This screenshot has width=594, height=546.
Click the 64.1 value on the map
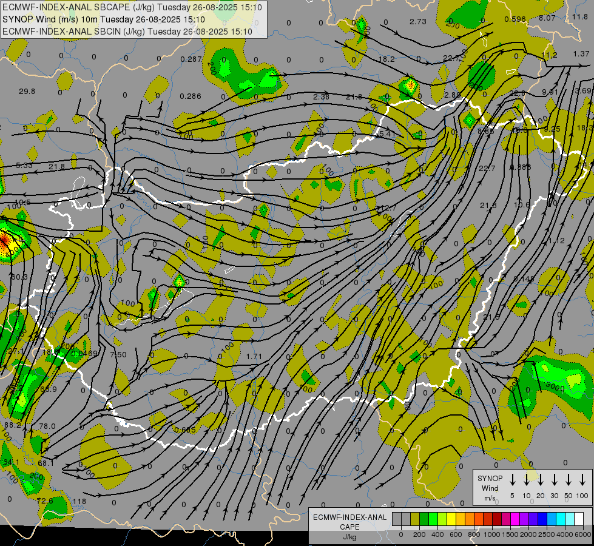pyautogui.click(x=10, y=462)
